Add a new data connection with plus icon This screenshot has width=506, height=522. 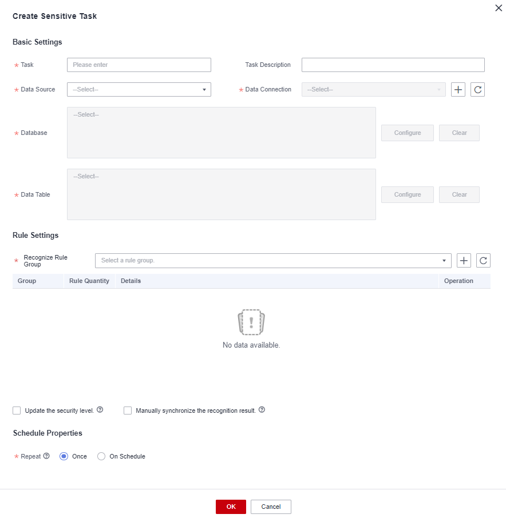[x=458, y=90]
